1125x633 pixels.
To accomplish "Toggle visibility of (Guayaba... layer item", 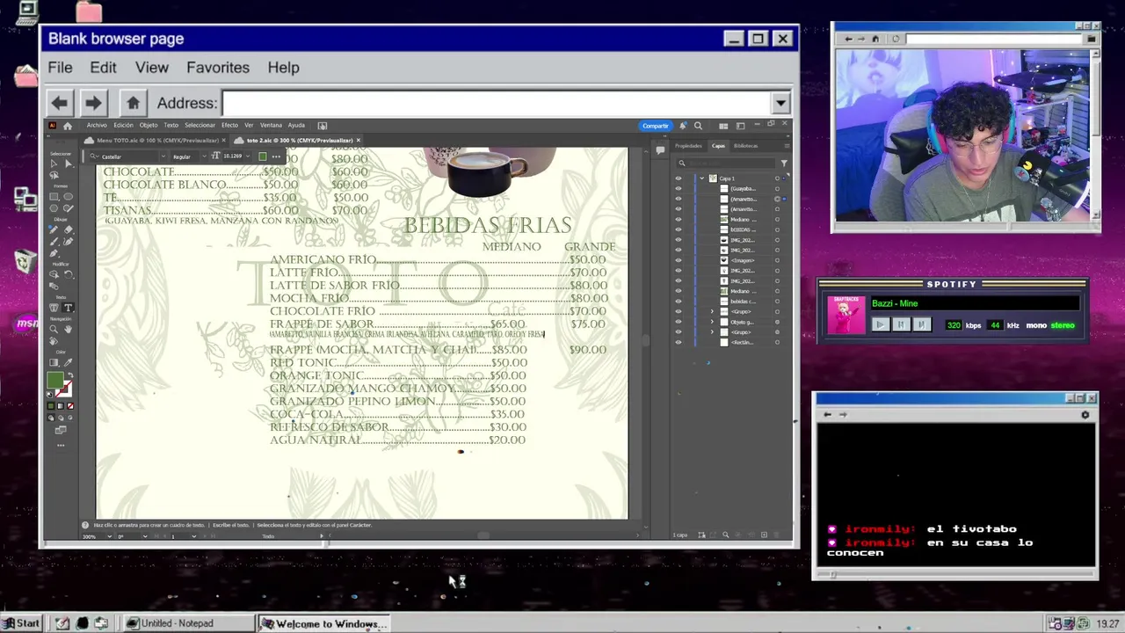I will click(x=679, y=189).
